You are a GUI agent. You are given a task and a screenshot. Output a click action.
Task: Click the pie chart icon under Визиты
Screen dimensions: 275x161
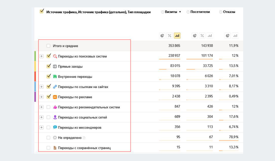click(x=162, y=36)
